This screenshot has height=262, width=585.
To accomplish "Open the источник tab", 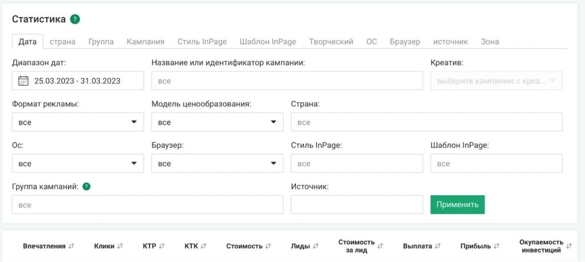I will [x=450, y=42].
